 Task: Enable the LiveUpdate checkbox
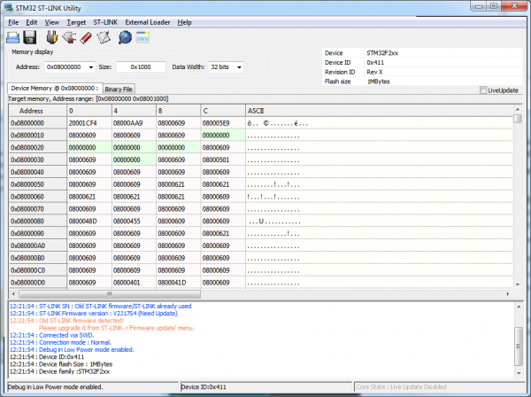[483, 90]
